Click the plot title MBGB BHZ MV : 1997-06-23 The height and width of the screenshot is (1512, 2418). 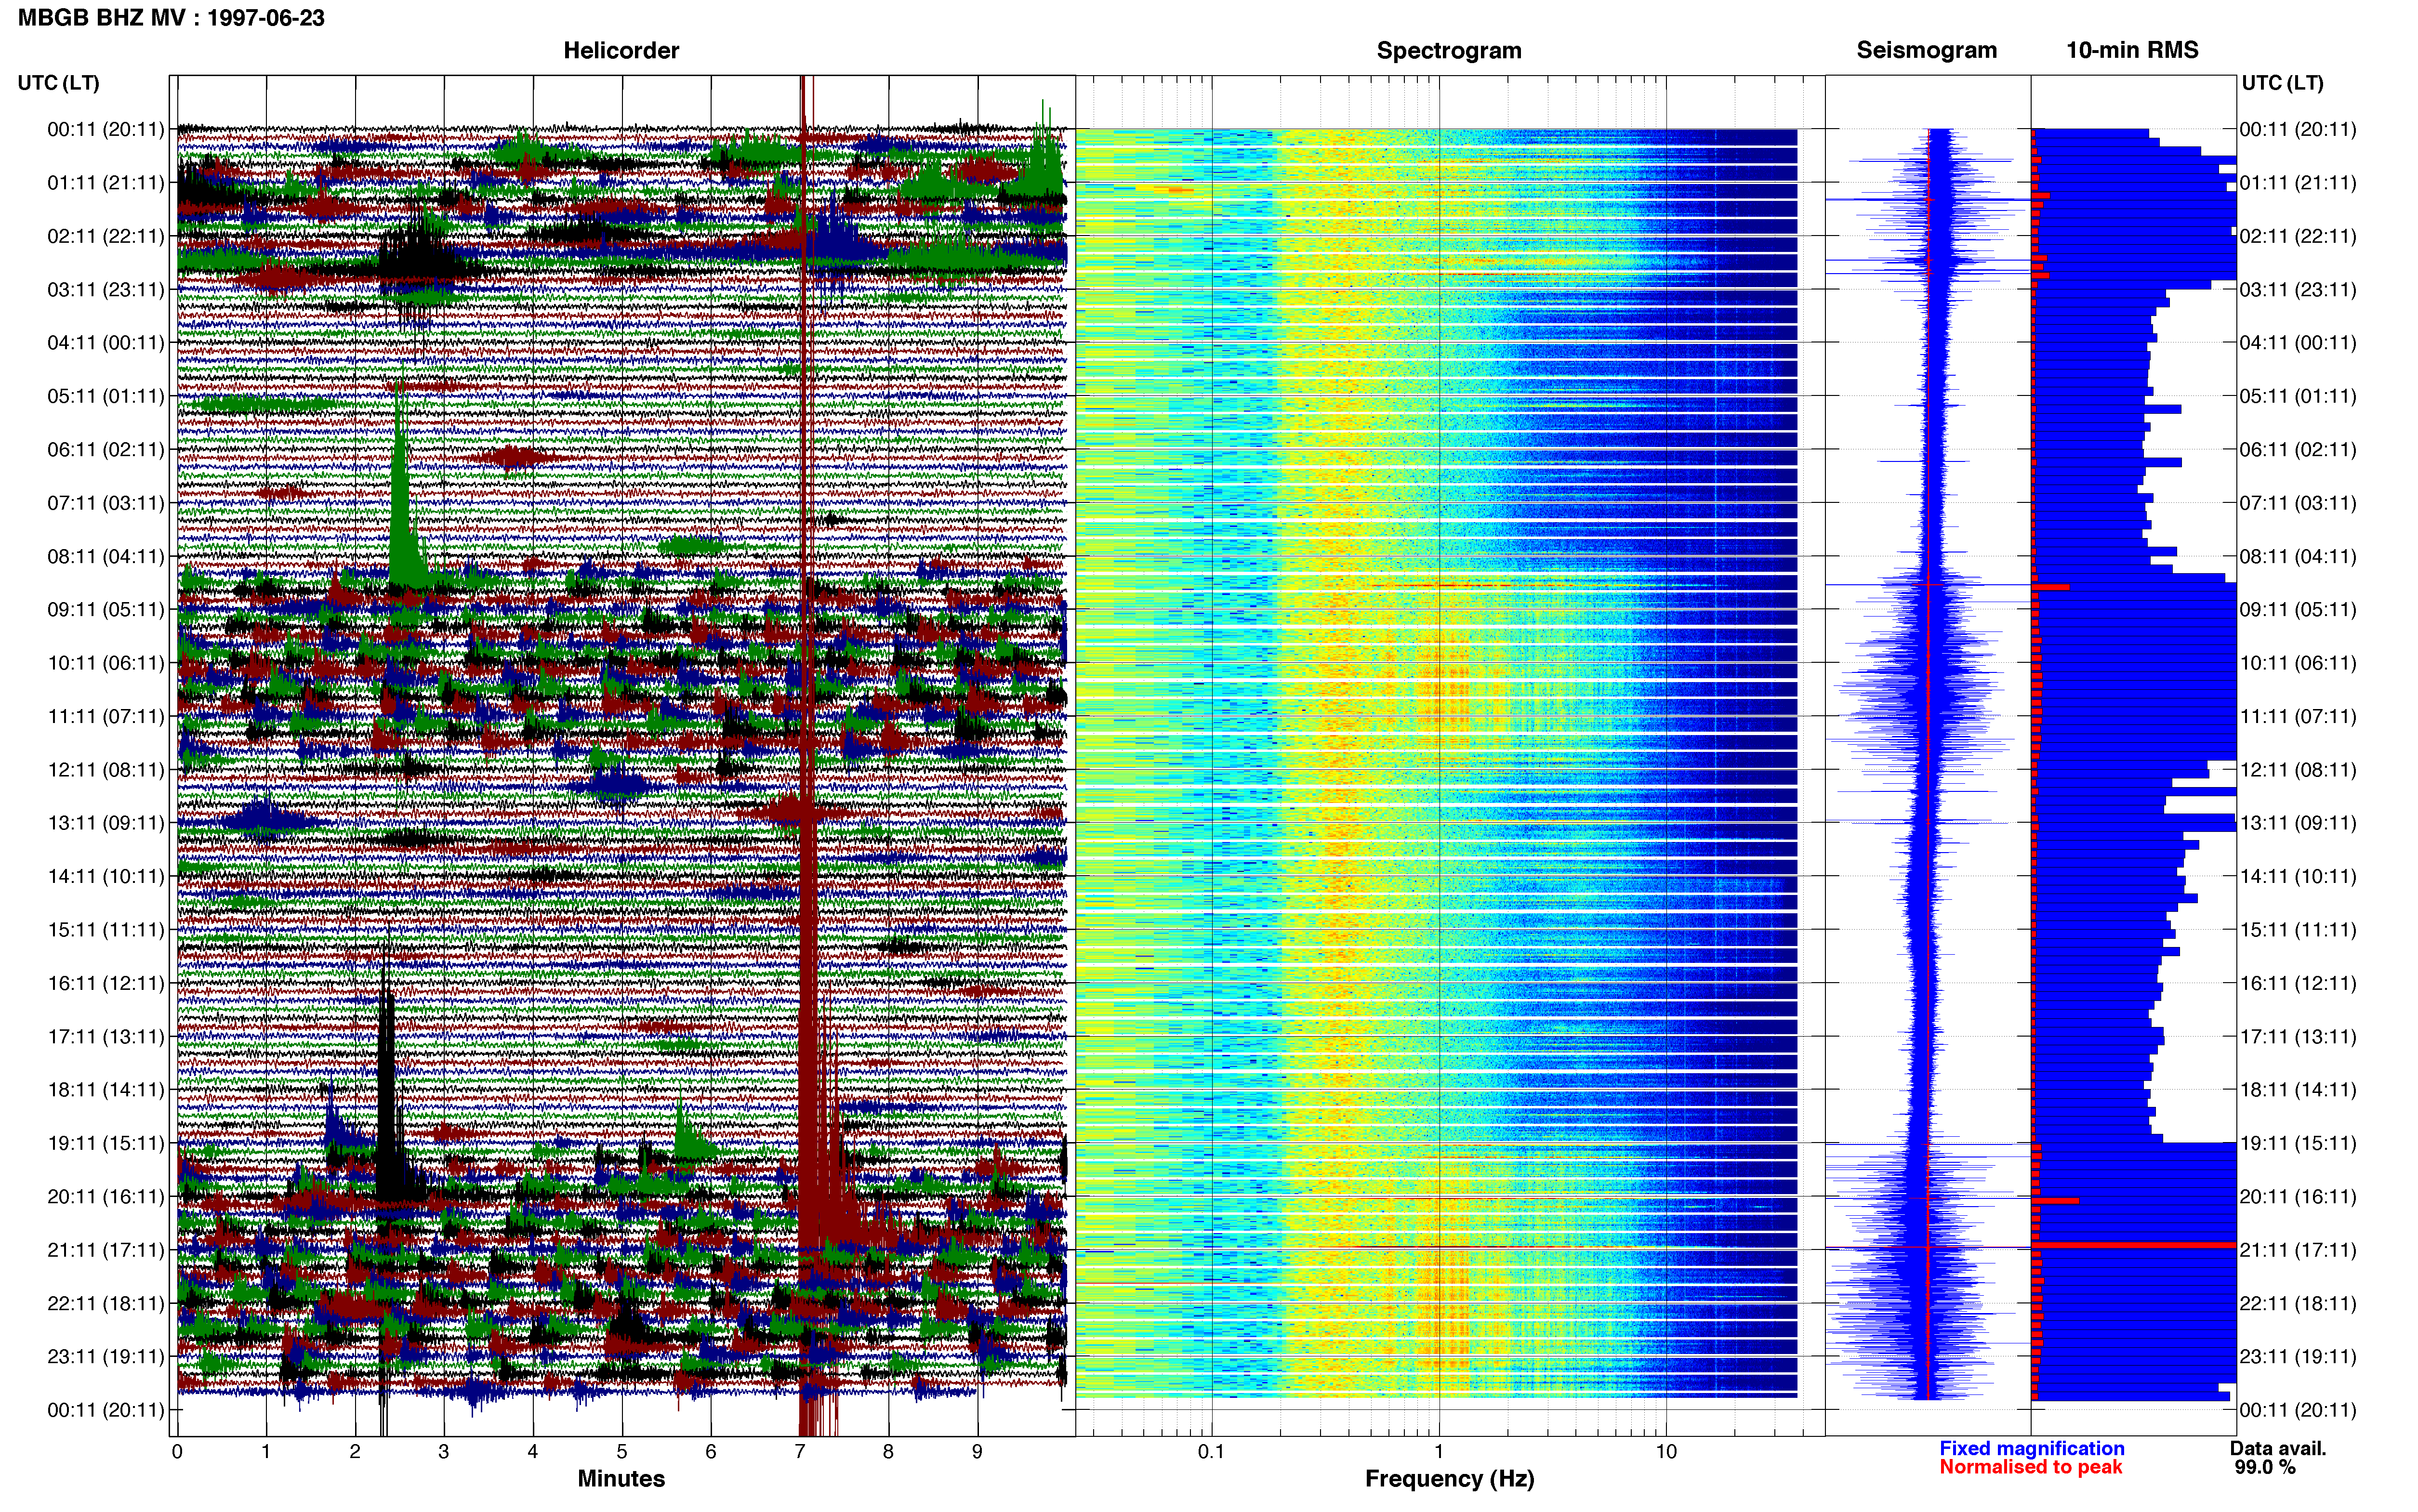pyautogui.click(x=171, y=17)
